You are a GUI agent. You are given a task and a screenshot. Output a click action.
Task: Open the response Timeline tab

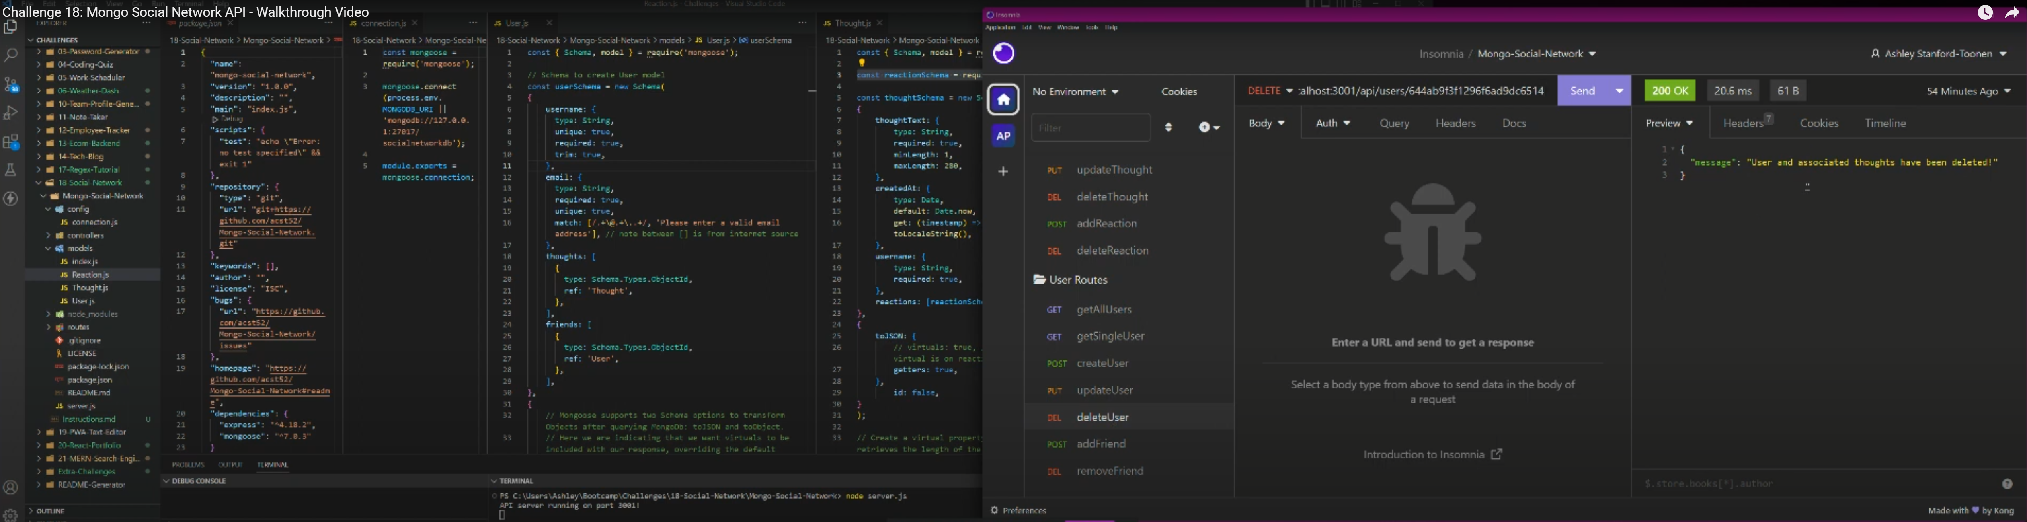1885,123
